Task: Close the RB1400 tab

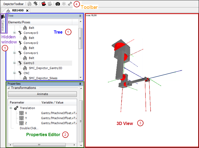Action: (27, 11)
